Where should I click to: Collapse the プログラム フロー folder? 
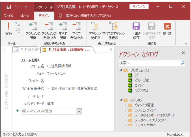pyautogui.click(x=121, y=70)
